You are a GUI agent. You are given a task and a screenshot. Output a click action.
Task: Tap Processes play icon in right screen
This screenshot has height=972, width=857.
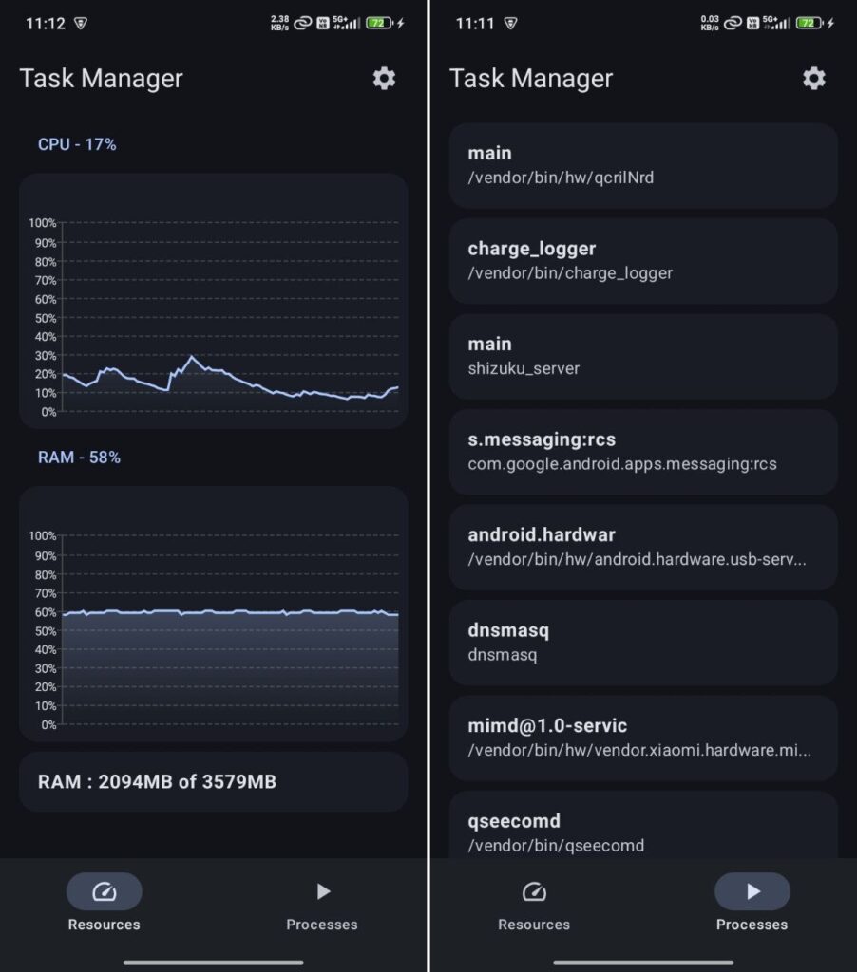(752, 891)
